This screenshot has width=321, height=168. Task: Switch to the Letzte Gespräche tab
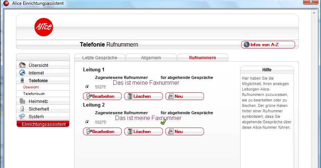click(x=99, y=57)
